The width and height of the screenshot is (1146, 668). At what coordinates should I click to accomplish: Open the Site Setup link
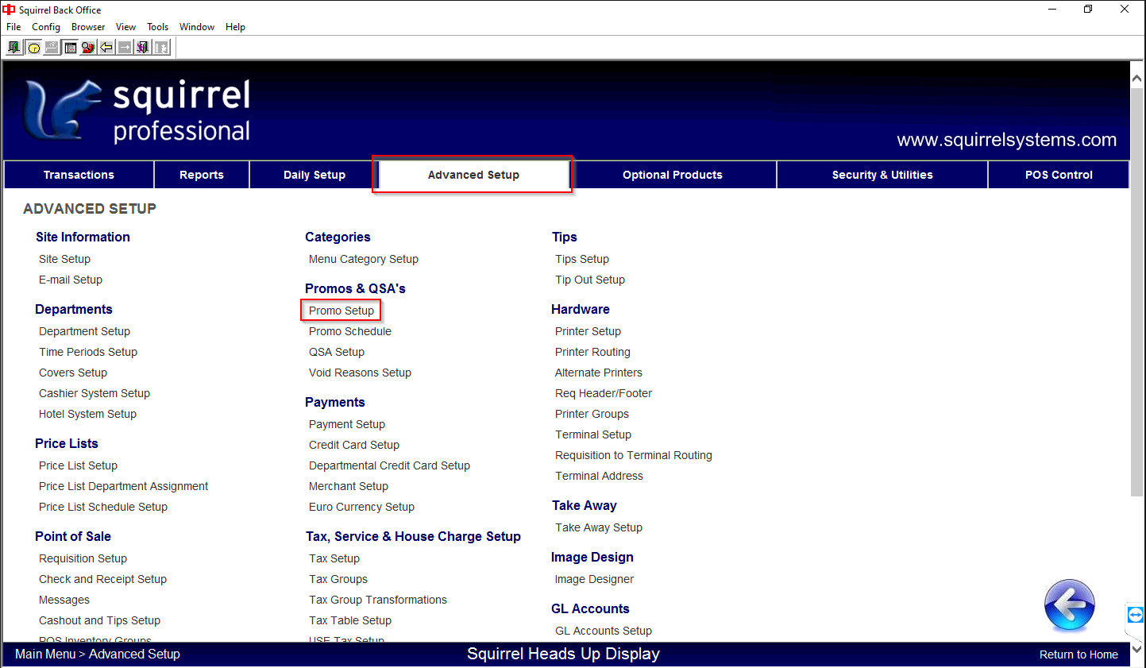click(64, 259)
